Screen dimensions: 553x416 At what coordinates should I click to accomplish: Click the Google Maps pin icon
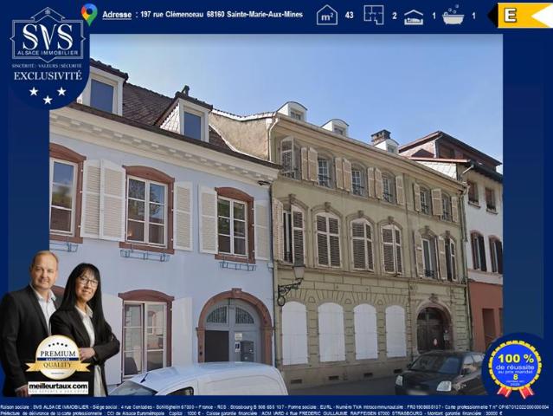tap(89, 15)
